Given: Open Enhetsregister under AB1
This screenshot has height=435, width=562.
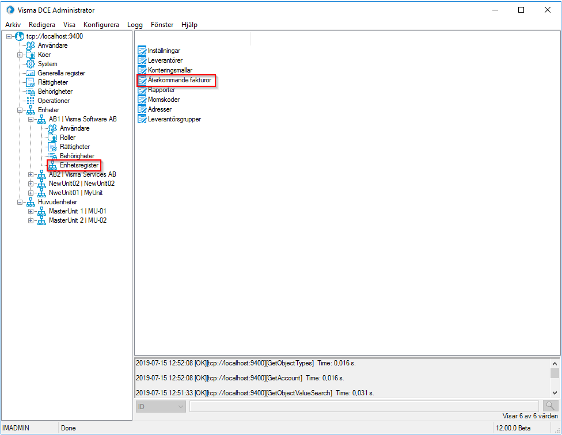Looking at the screenshot, I should click(x=74, y=165).
